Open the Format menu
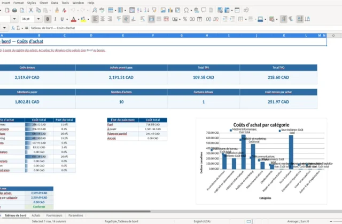Image resolution: width=342 pixels, height=224 pixels. pos(19,3)
